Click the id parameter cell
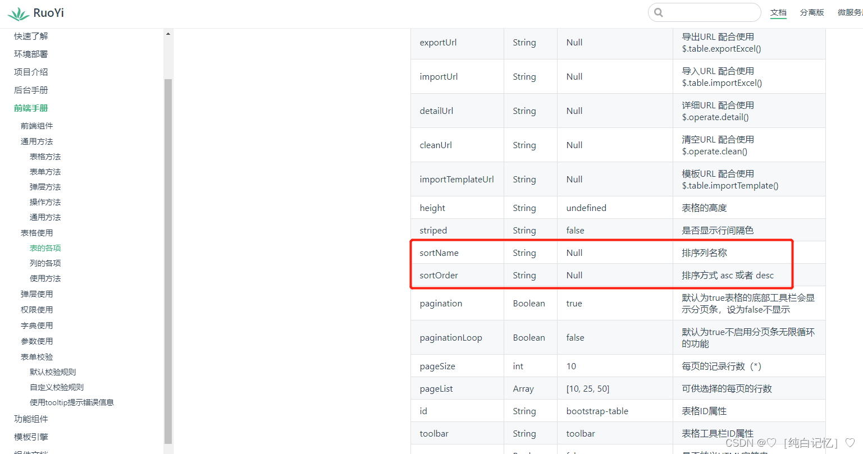 click(x=457, y=411)
